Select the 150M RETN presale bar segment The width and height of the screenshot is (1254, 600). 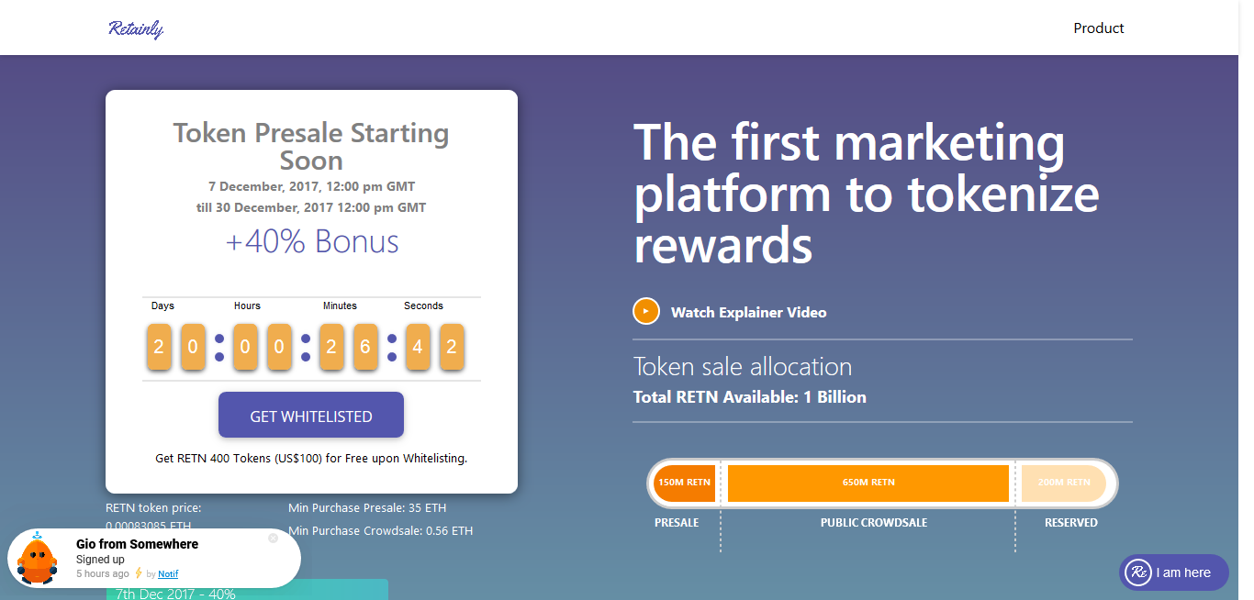(684, 483)
